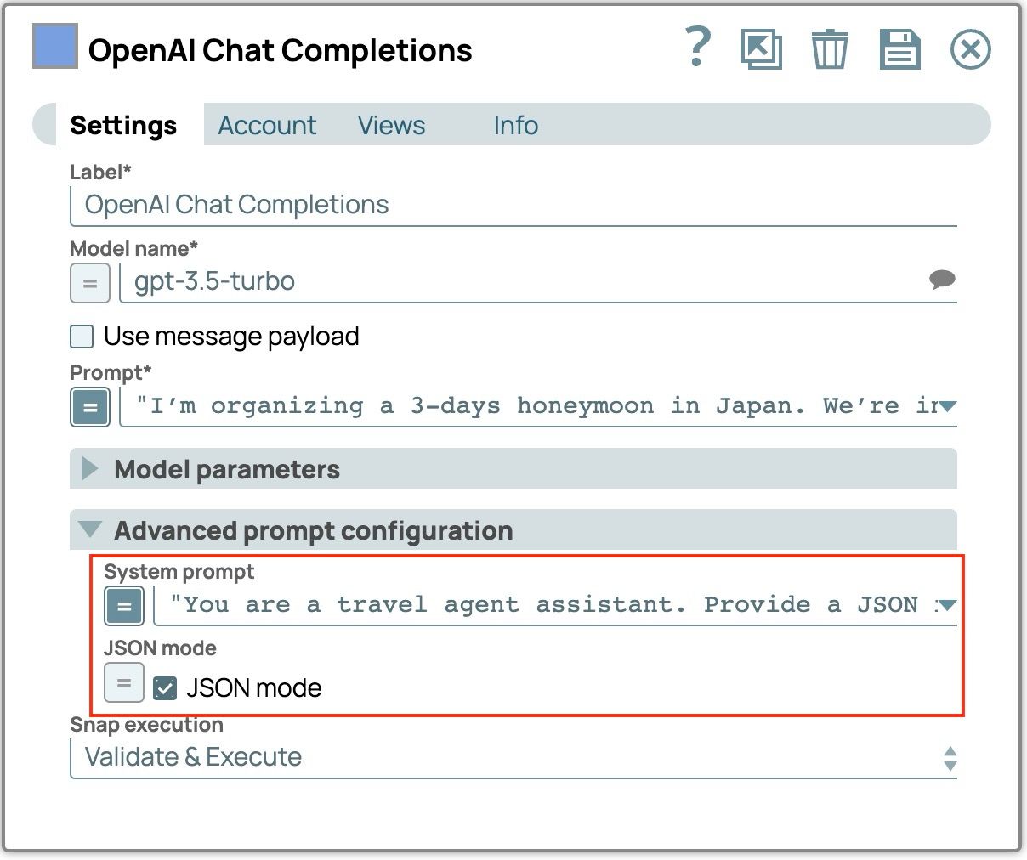Close the OpenAI Chat Completions dialog
Image resolution: width=1027 pixels, height=860 pixels.
point(970,49)
